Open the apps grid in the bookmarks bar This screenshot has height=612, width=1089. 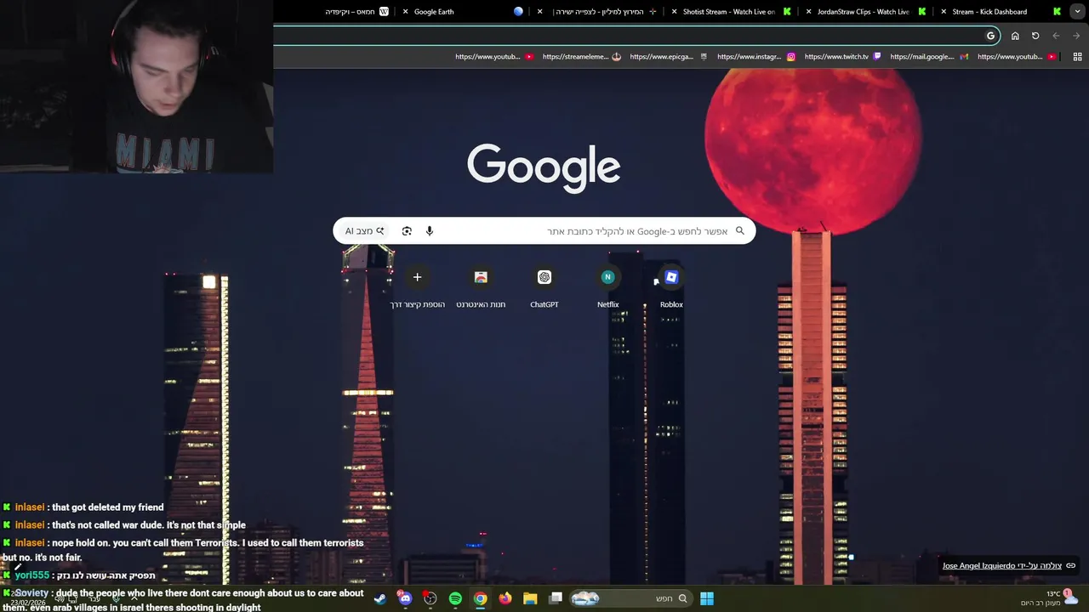click(1077, 57)
